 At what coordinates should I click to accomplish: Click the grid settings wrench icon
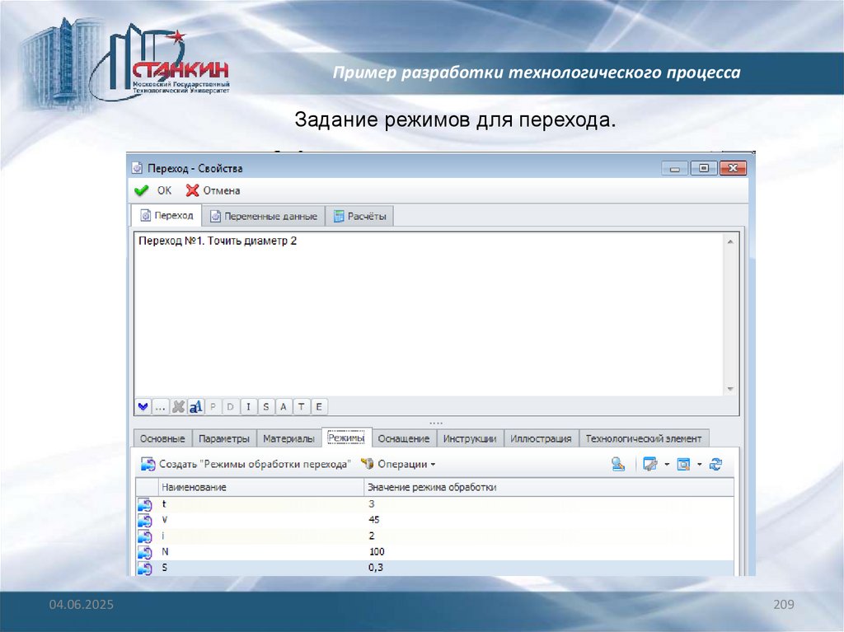(649, 464)
